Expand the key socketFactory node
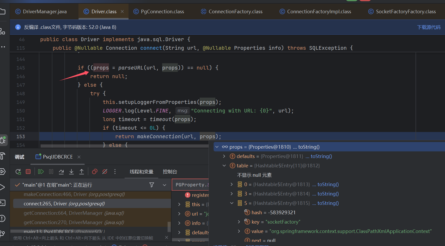The width and height of the screenshot is (445, 246). [239, 222]
